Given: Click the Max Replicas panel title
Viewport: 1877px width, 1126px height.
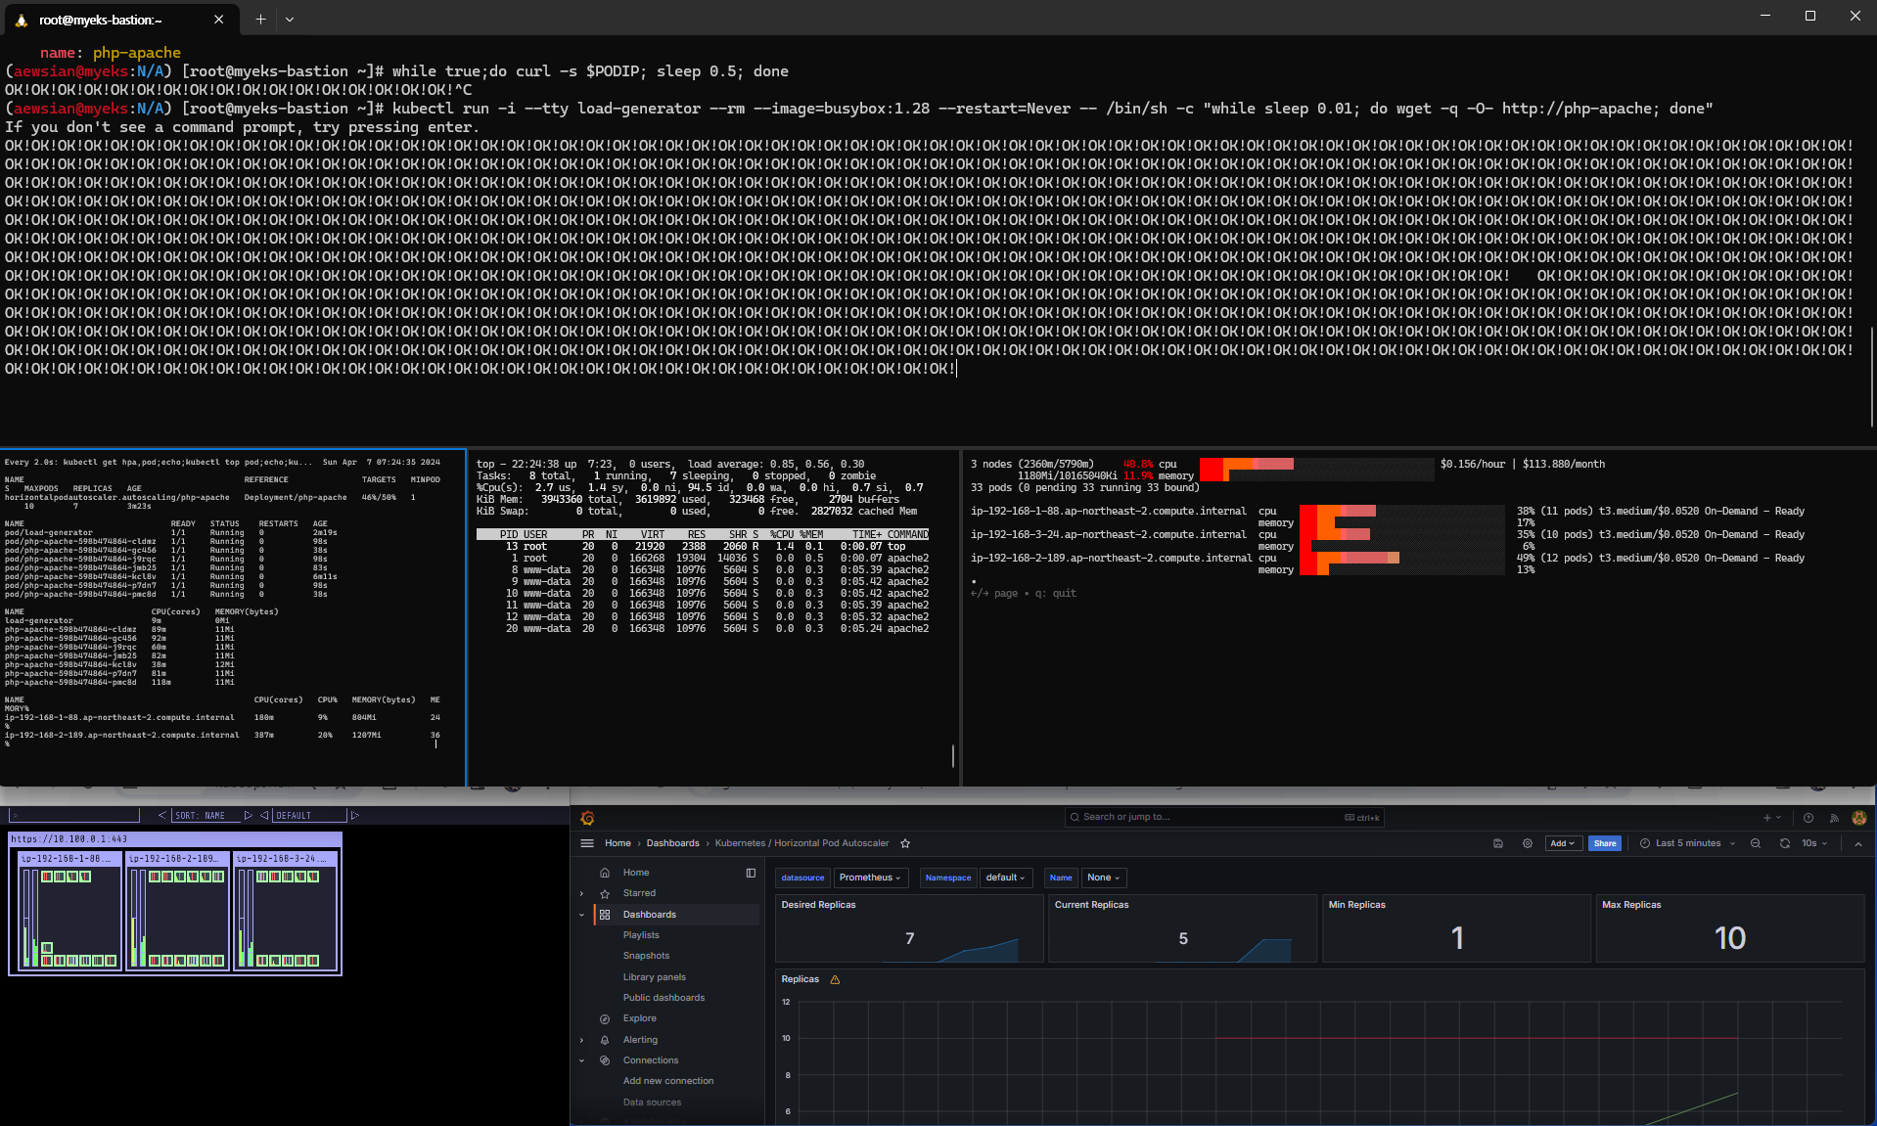Looking at the screenshot, I should 1631,905.
